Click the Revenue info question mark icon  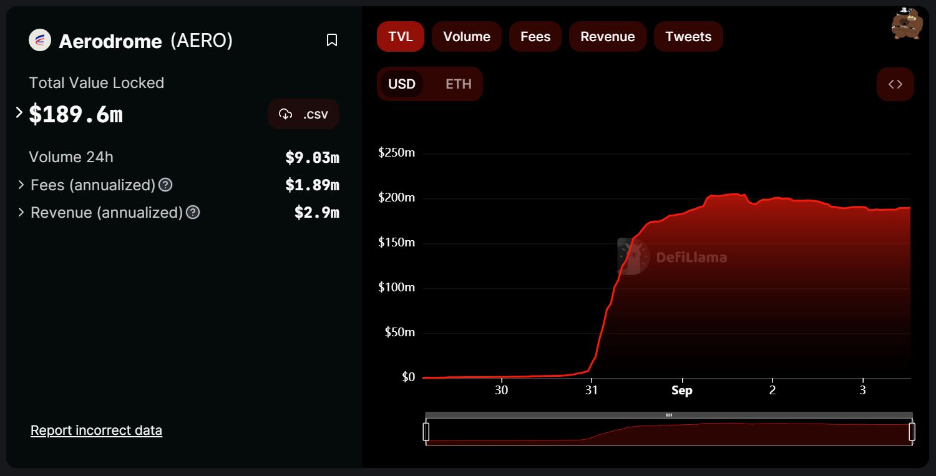(193, 212)
